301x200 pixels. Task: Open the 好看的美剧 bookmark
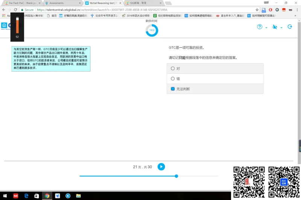pyautogui.click(x=73, y=16)
